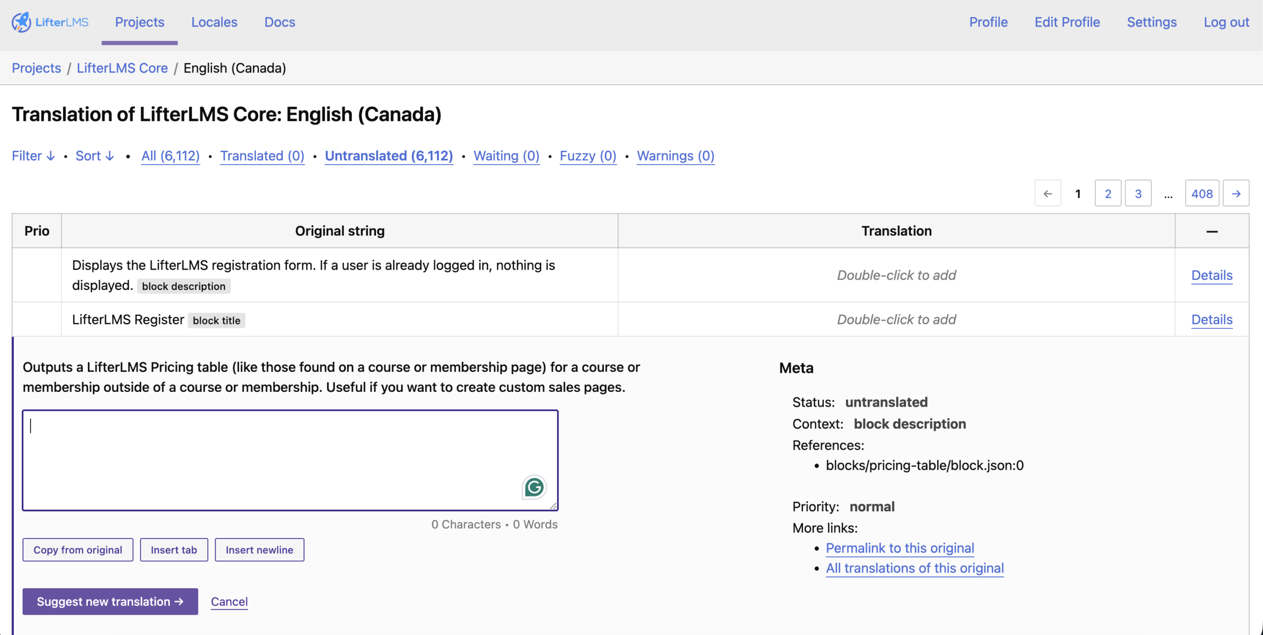Expand the Sort options
The image size is (1263, 635).
click(95, 156)
